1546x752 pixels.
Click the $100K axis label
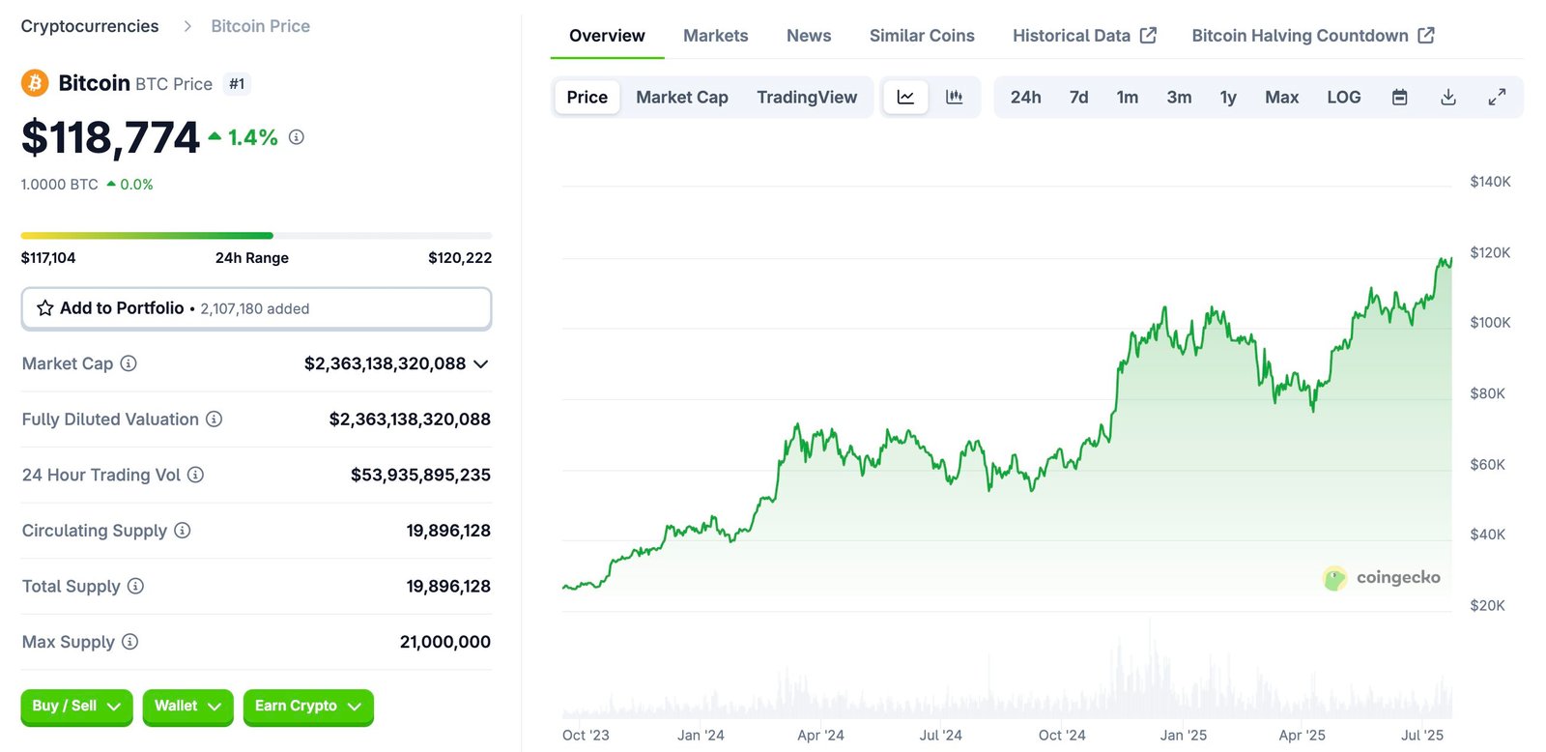click(x=1490, y=323)
